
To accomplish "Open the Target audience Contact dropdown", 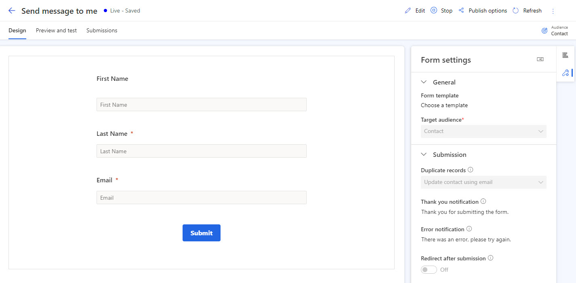I will click(x=484, y=131).
